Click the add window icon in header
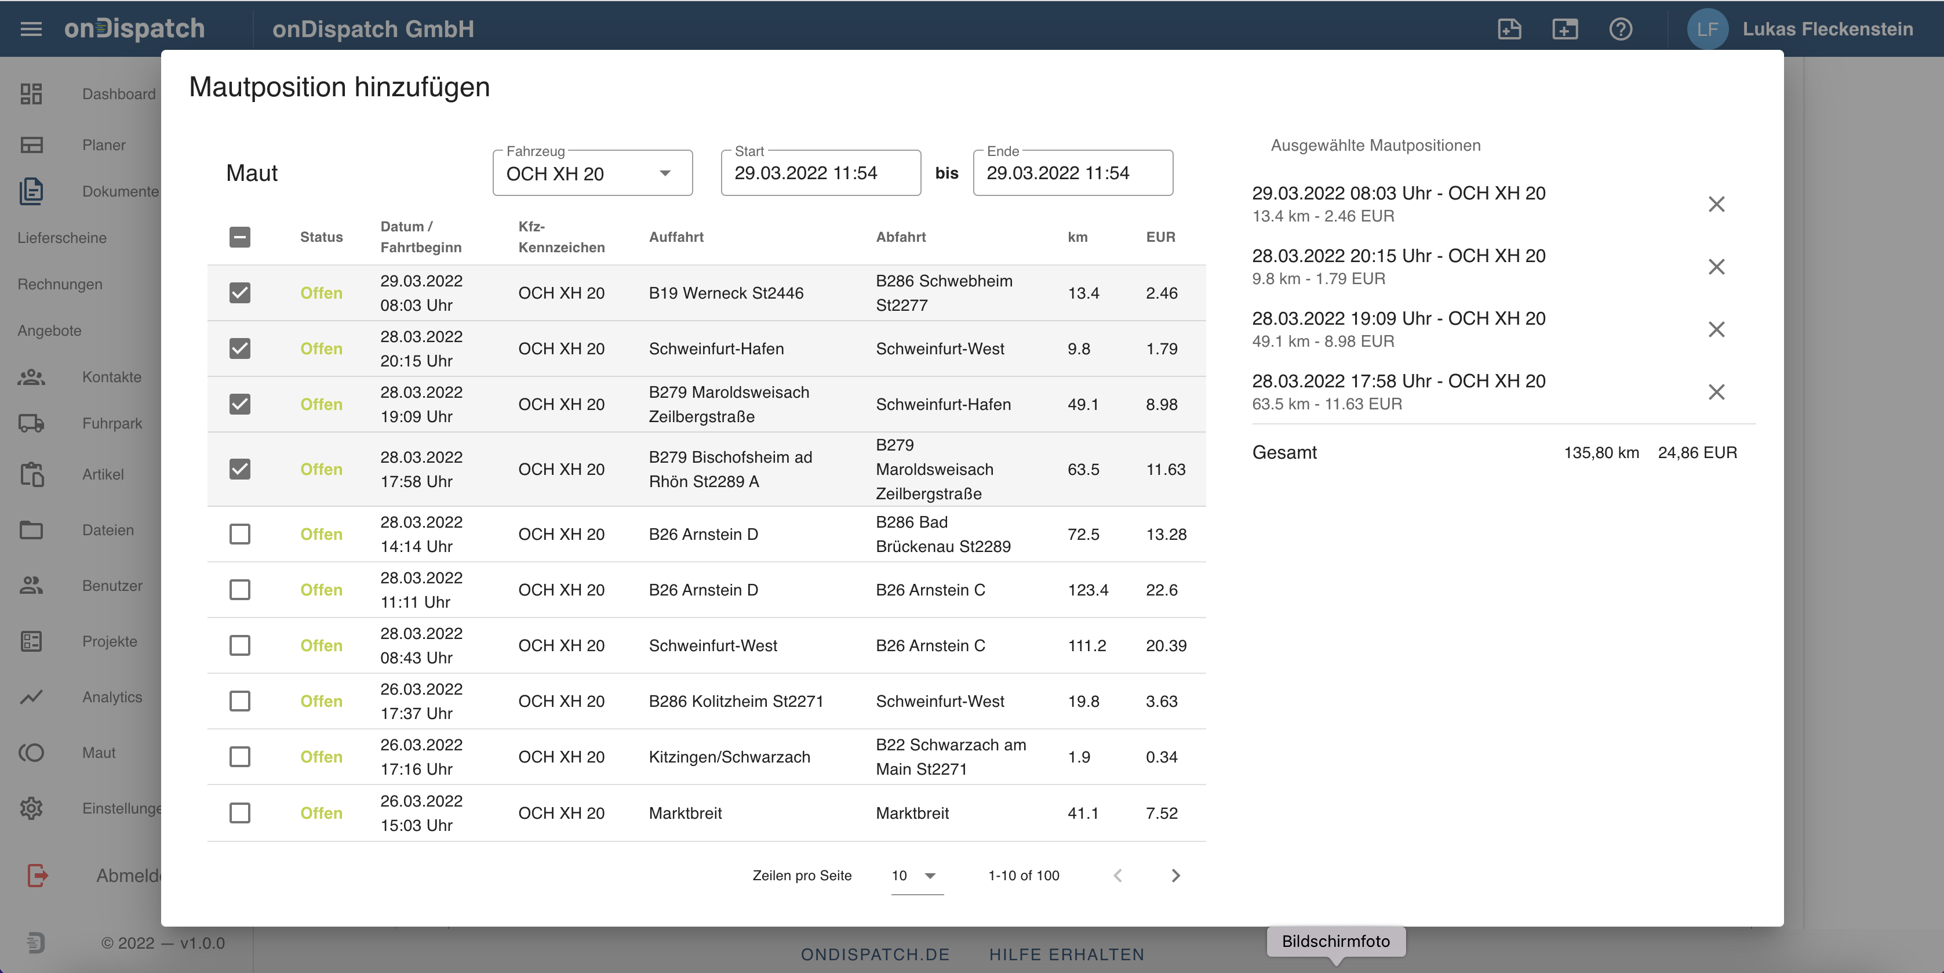Screen dimensions: 1944x973 click(1564, 28)
